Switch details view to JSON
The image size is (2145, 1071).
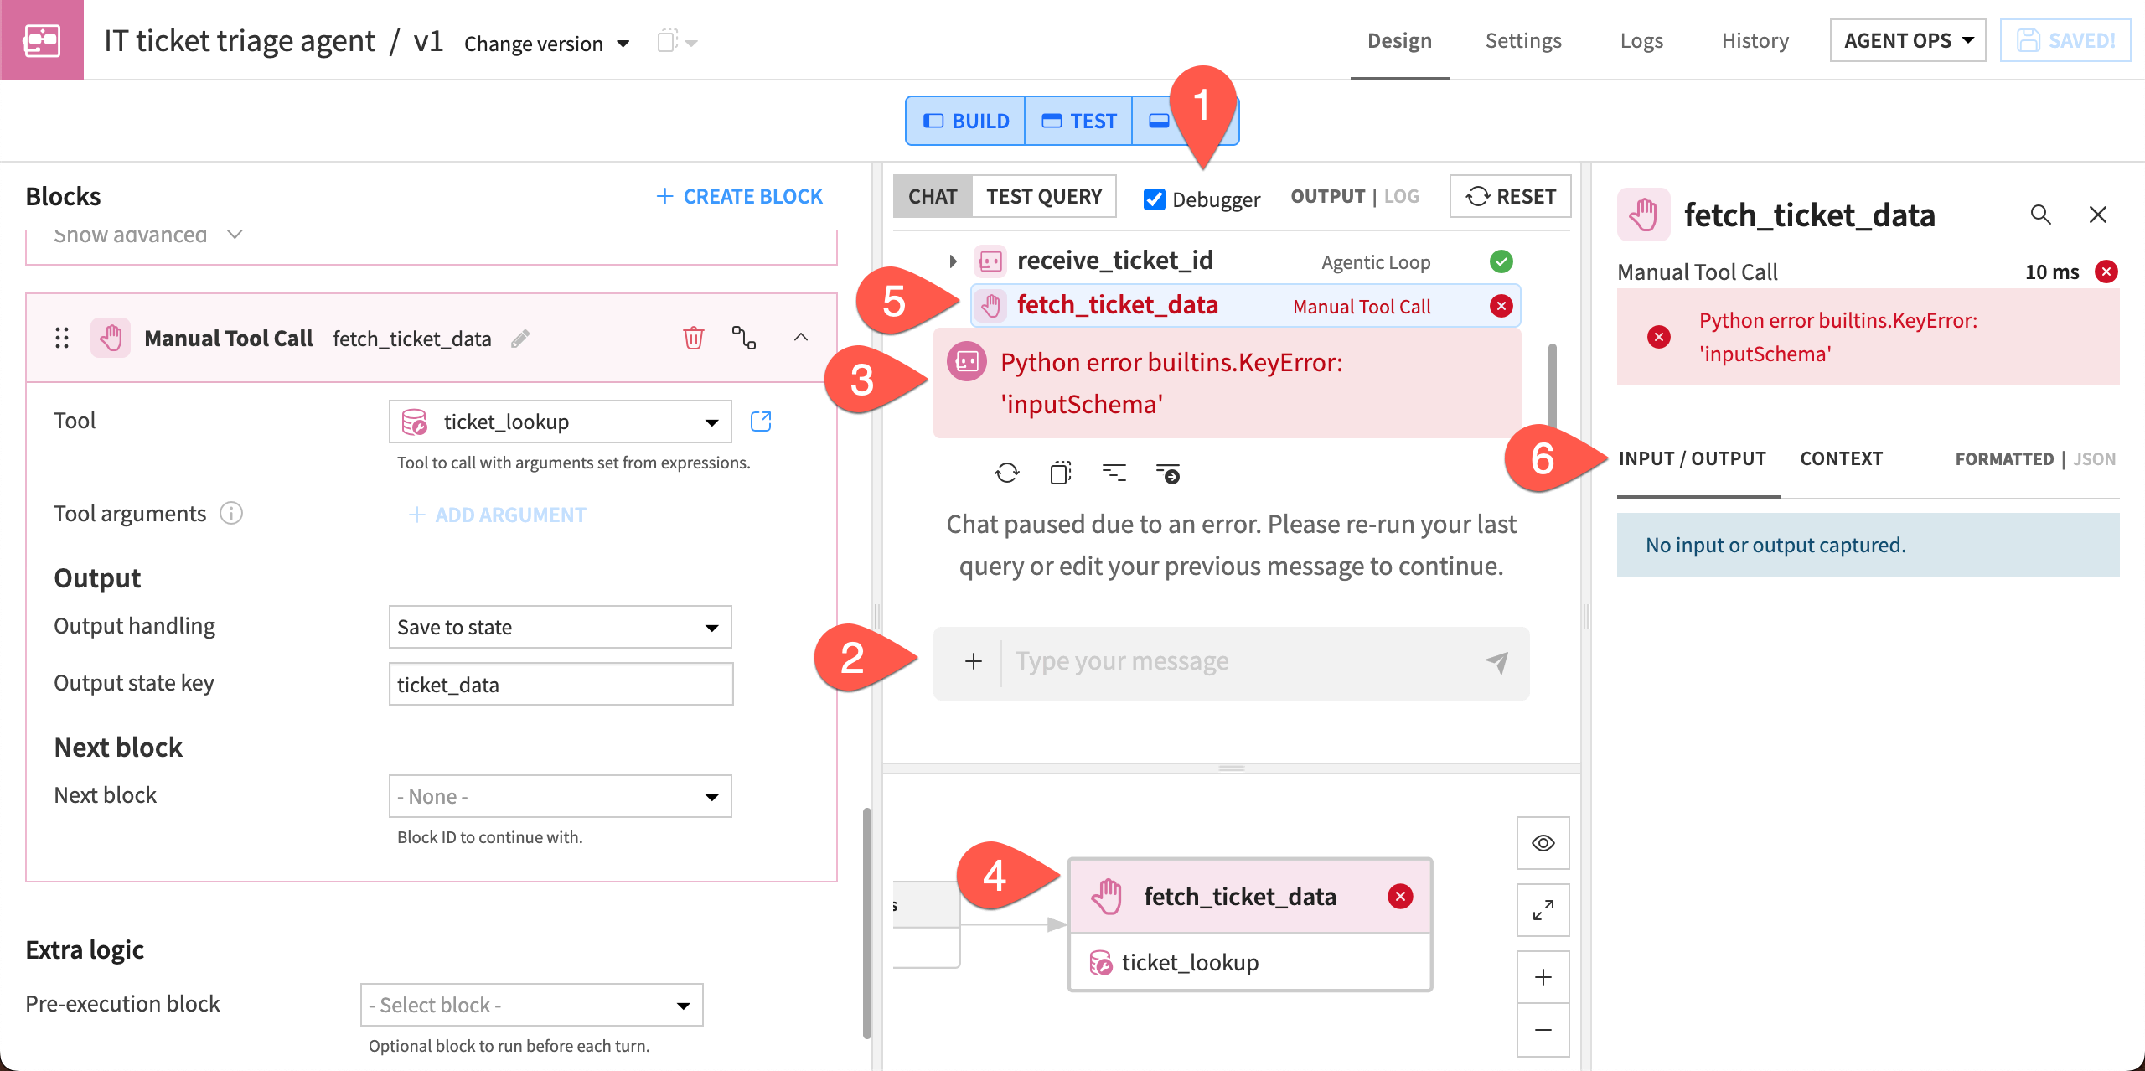tap(2095, 459)
